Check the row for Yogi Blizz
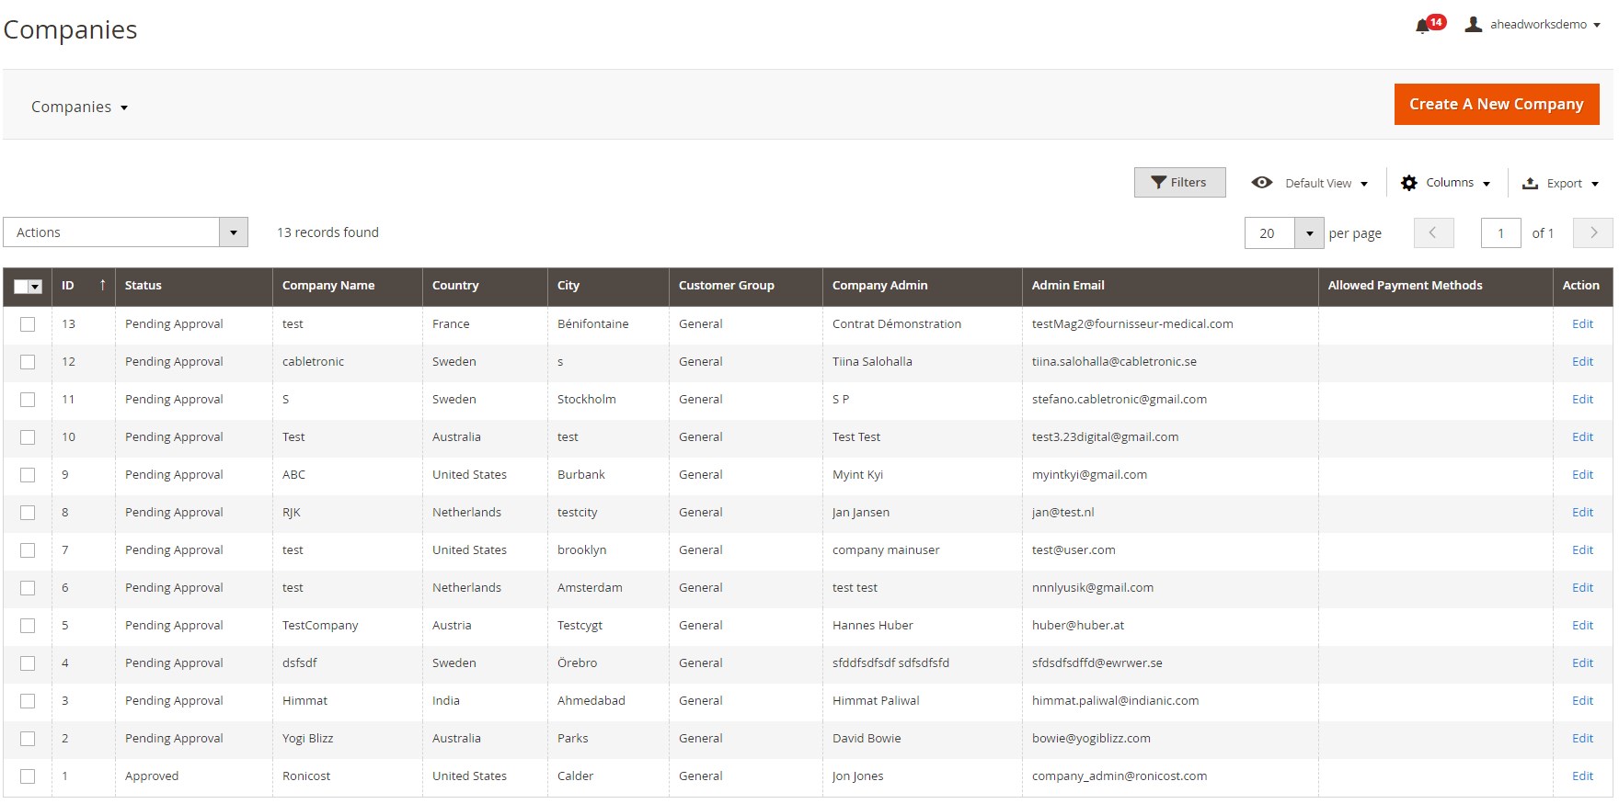 click(28, 739)
